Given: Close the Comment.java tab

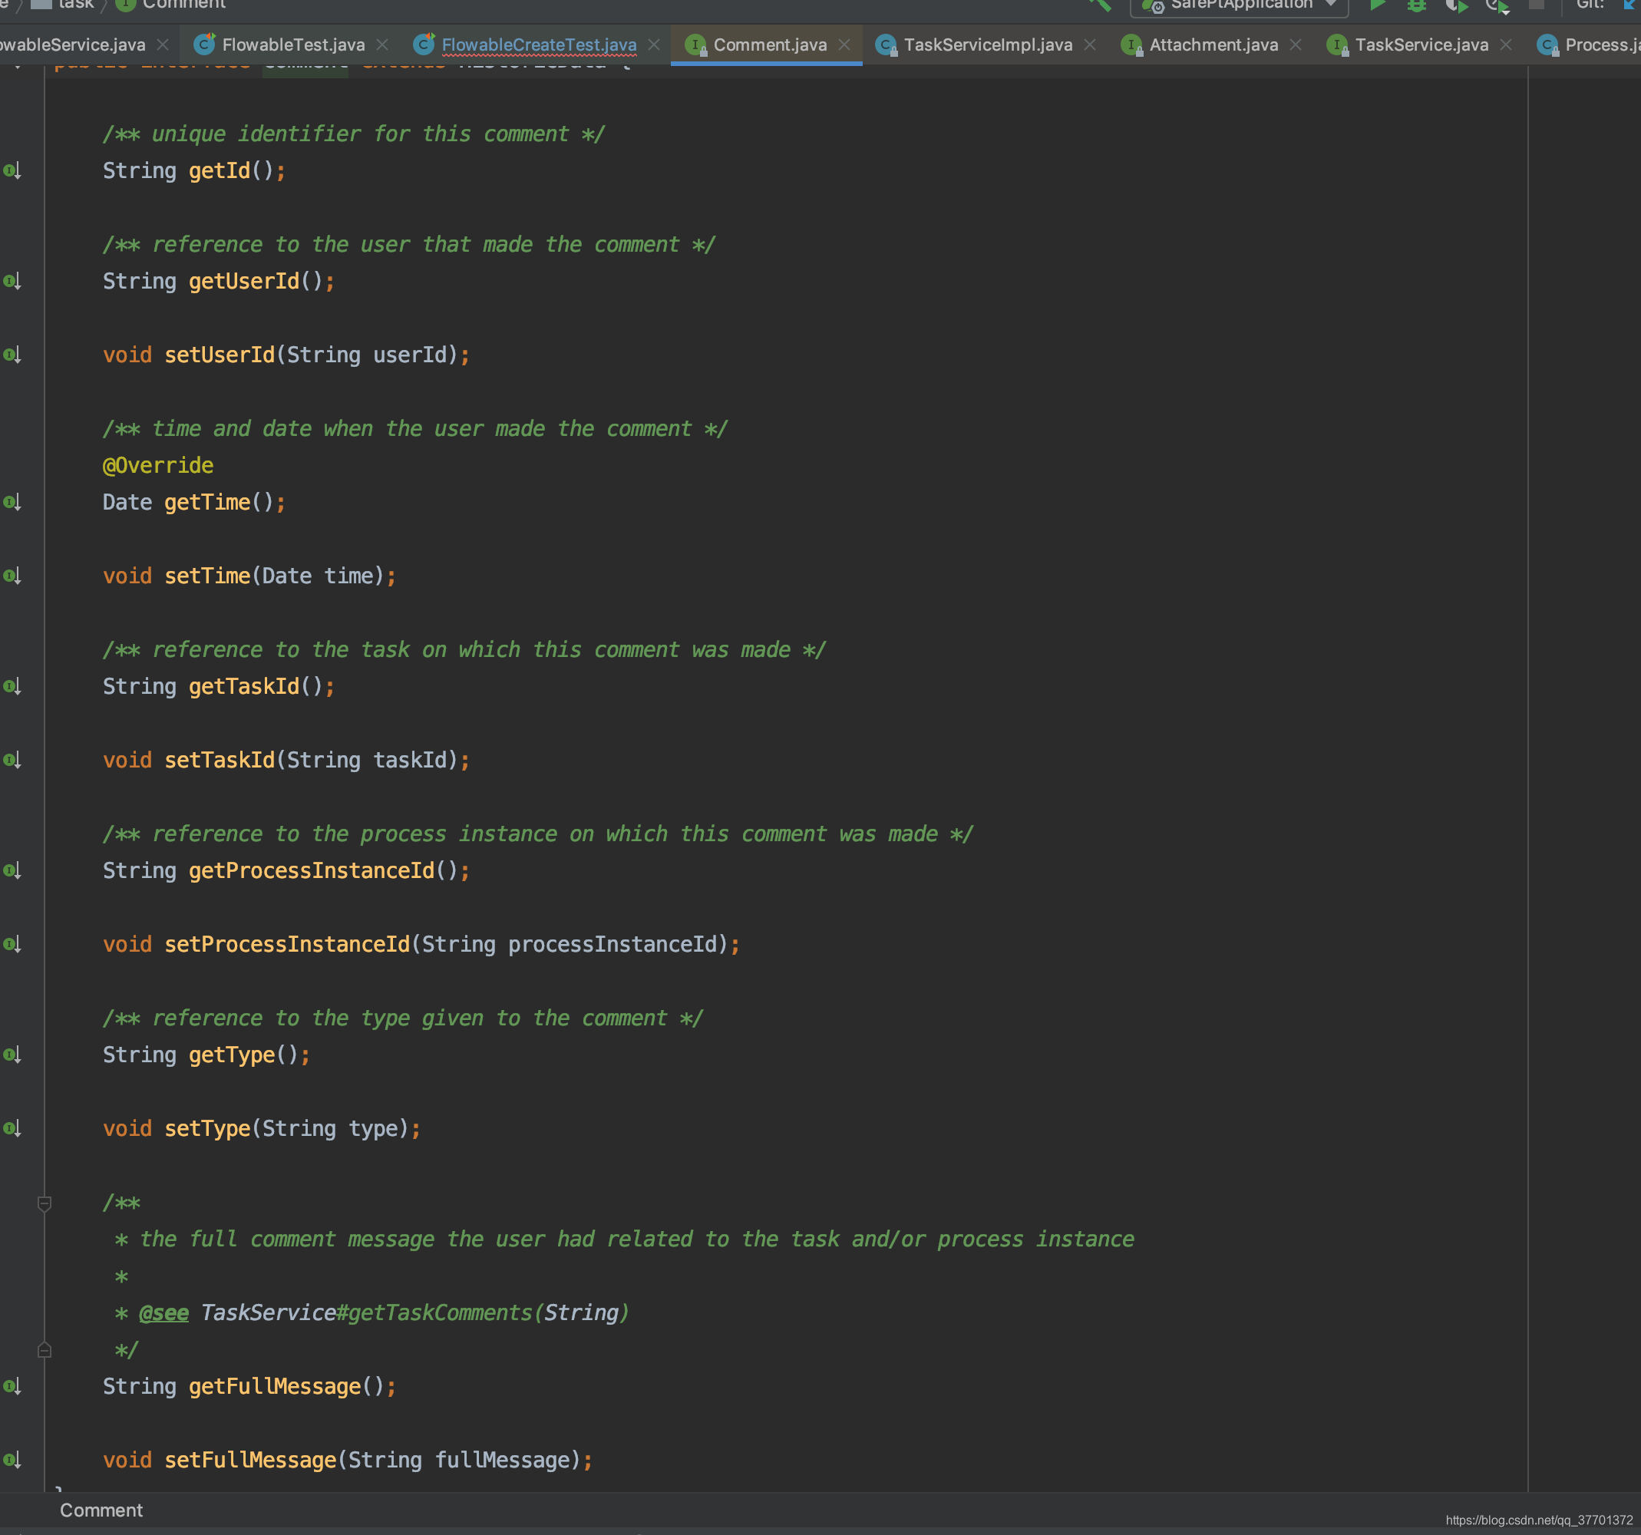Looking at the screenshot, I should point(844,45).
